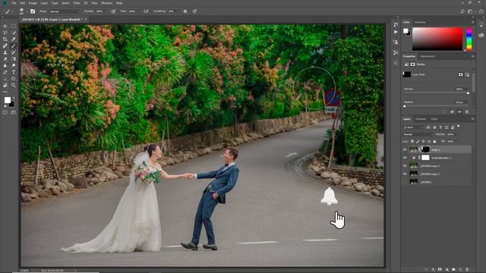This screenshot has width=486, height=273.
Task: Select the Gradient tool
Action: 14,59
